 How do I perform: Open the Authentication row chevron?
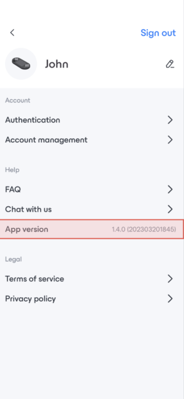[x=170, y=120]
